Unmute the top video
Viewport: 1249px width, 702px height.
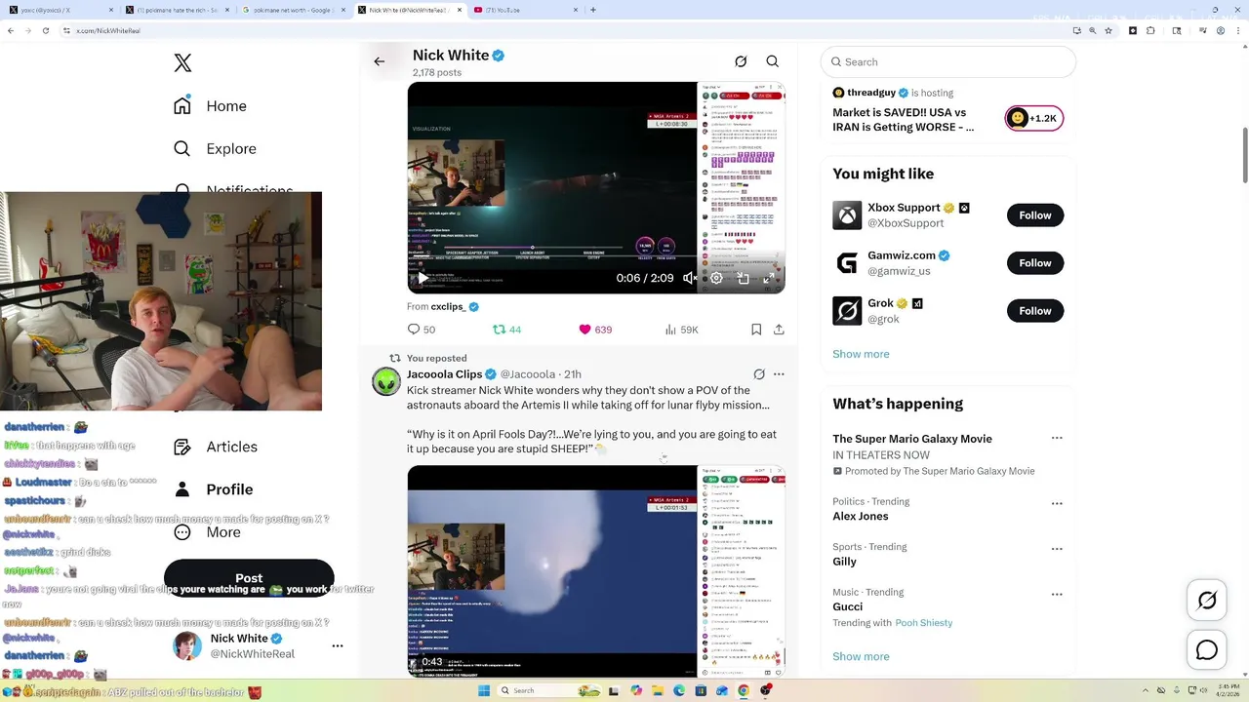click(690, 278)
